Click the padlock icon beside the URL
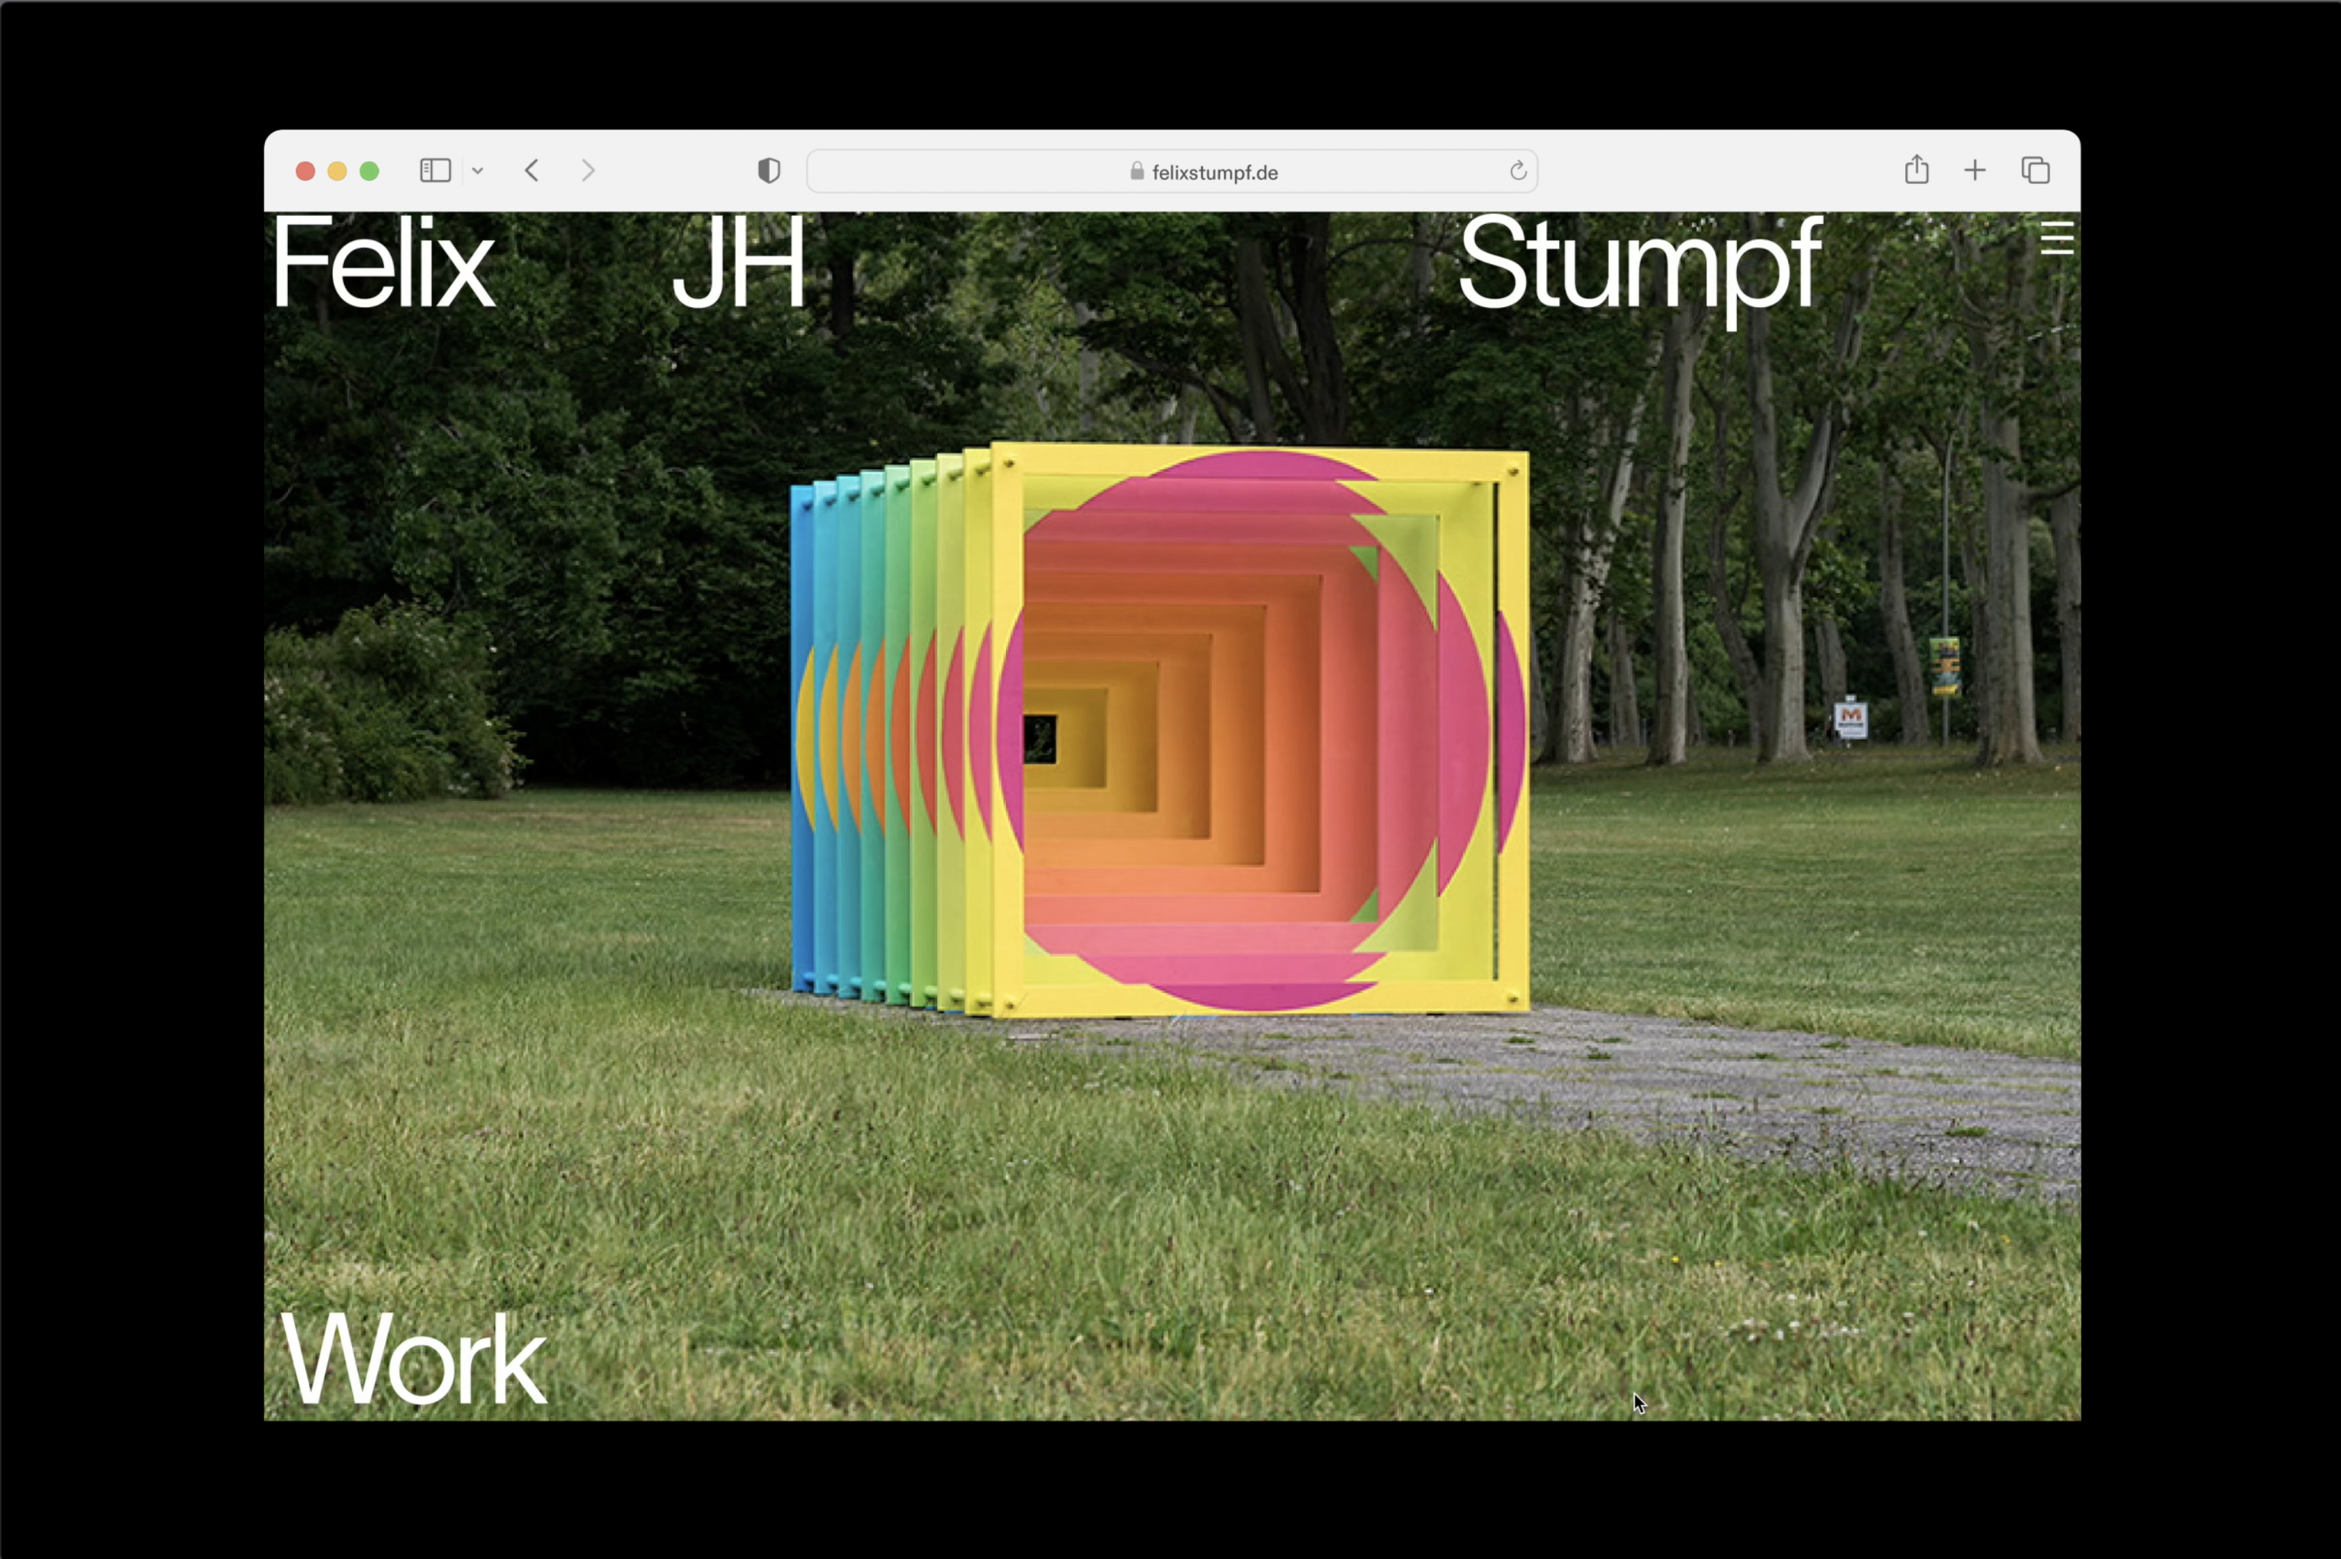The image size is (2341, 1559). [1137, 172]
